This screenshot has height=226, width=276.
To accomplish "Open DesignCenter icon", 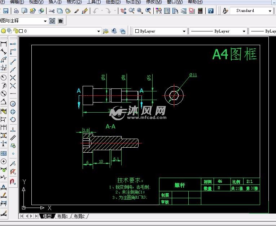I will coord(167,11).
